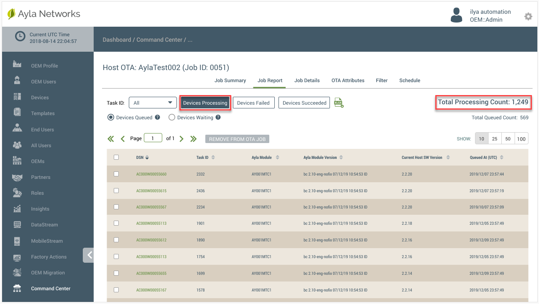Click the OEM Profile factory icon
The height and width of the screenshot is (304, 539).
click(17, 64)
